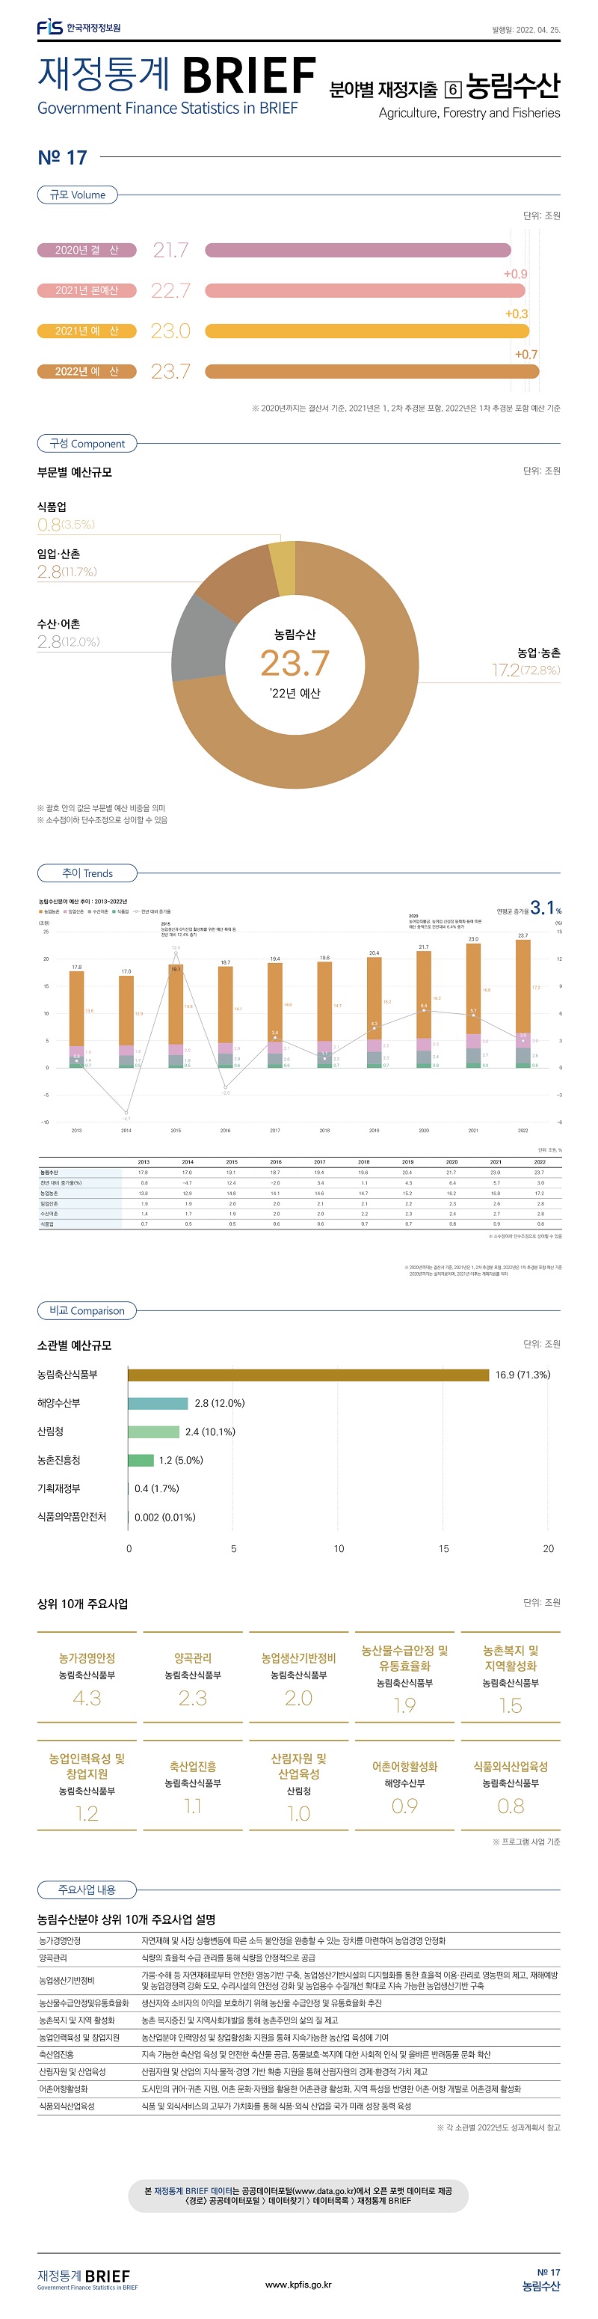Image resolution: width=598 pixels, height=2319 pixels.
Task: Click the 상위 10개 주요사업 heading
Action: pyautogui.click(x=83, y=1604)
